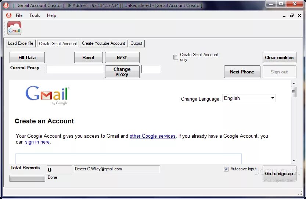Image resolution: width=306 pixels, height=199 pixels.
Task: Click the Create an Account heading
Action: (x=44, y=121)
